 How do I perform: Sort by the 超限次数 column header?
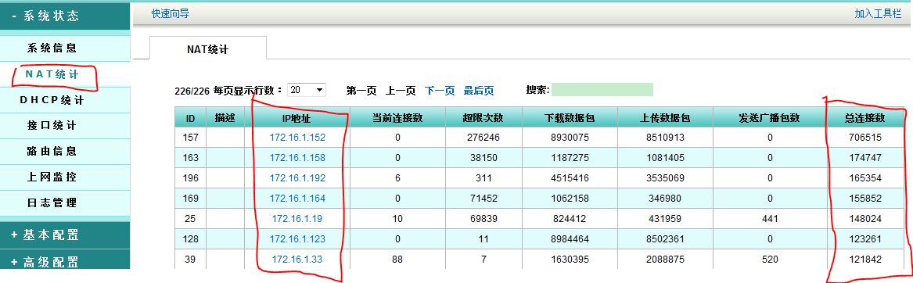483,117
